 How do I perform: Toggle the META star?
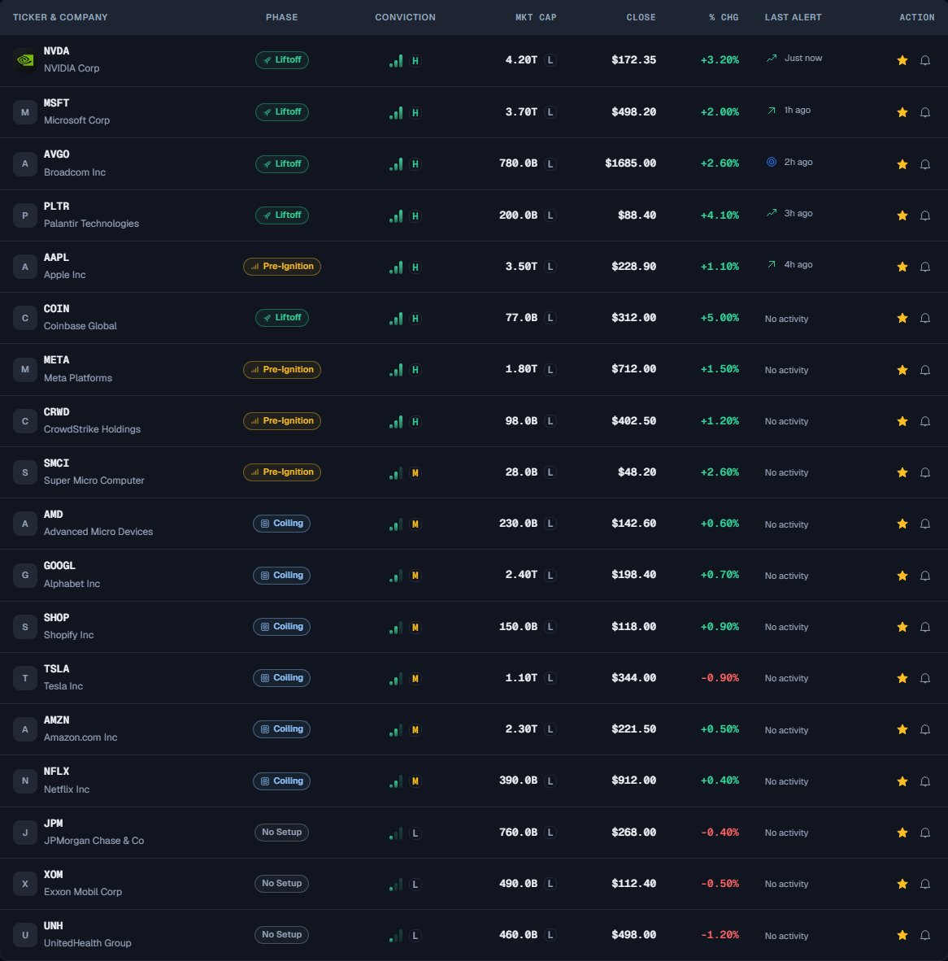902,370
